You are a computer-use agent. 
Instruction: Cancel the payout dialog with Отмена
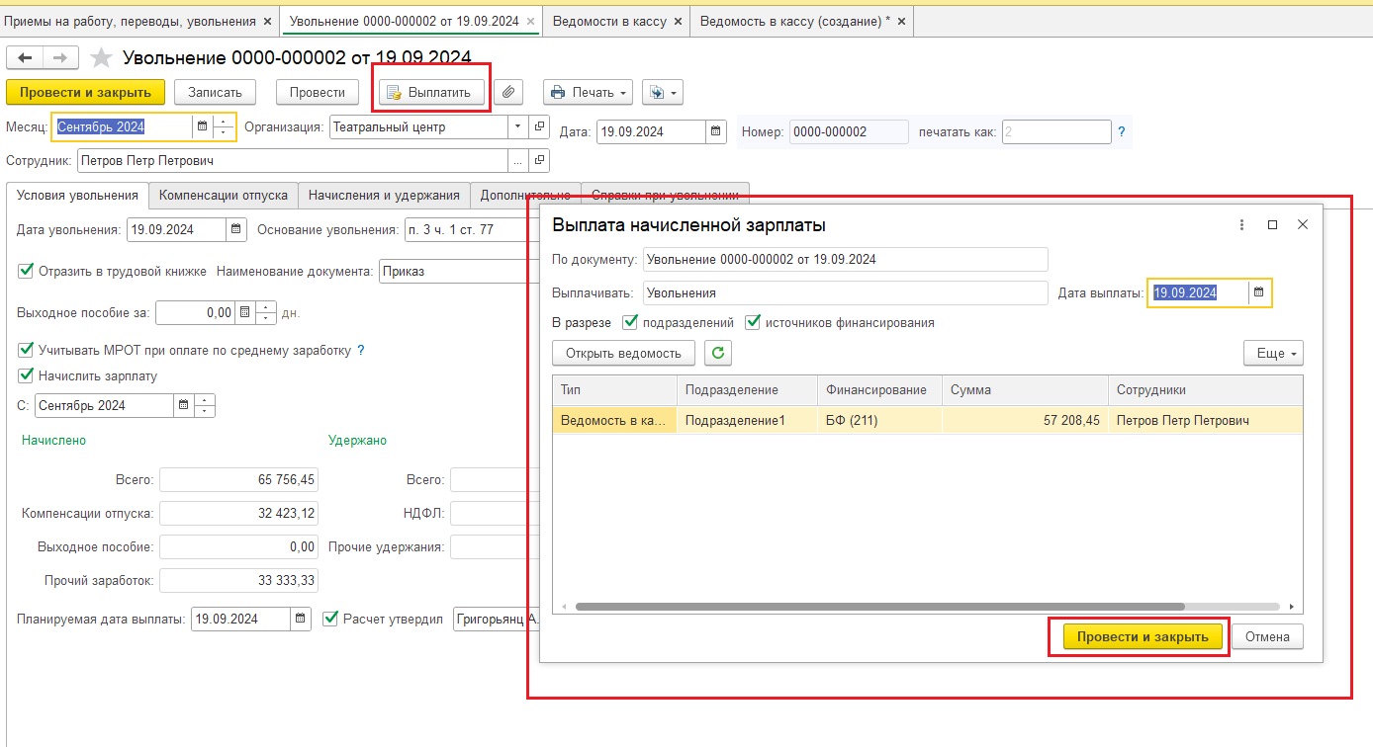click(1267, 636)
